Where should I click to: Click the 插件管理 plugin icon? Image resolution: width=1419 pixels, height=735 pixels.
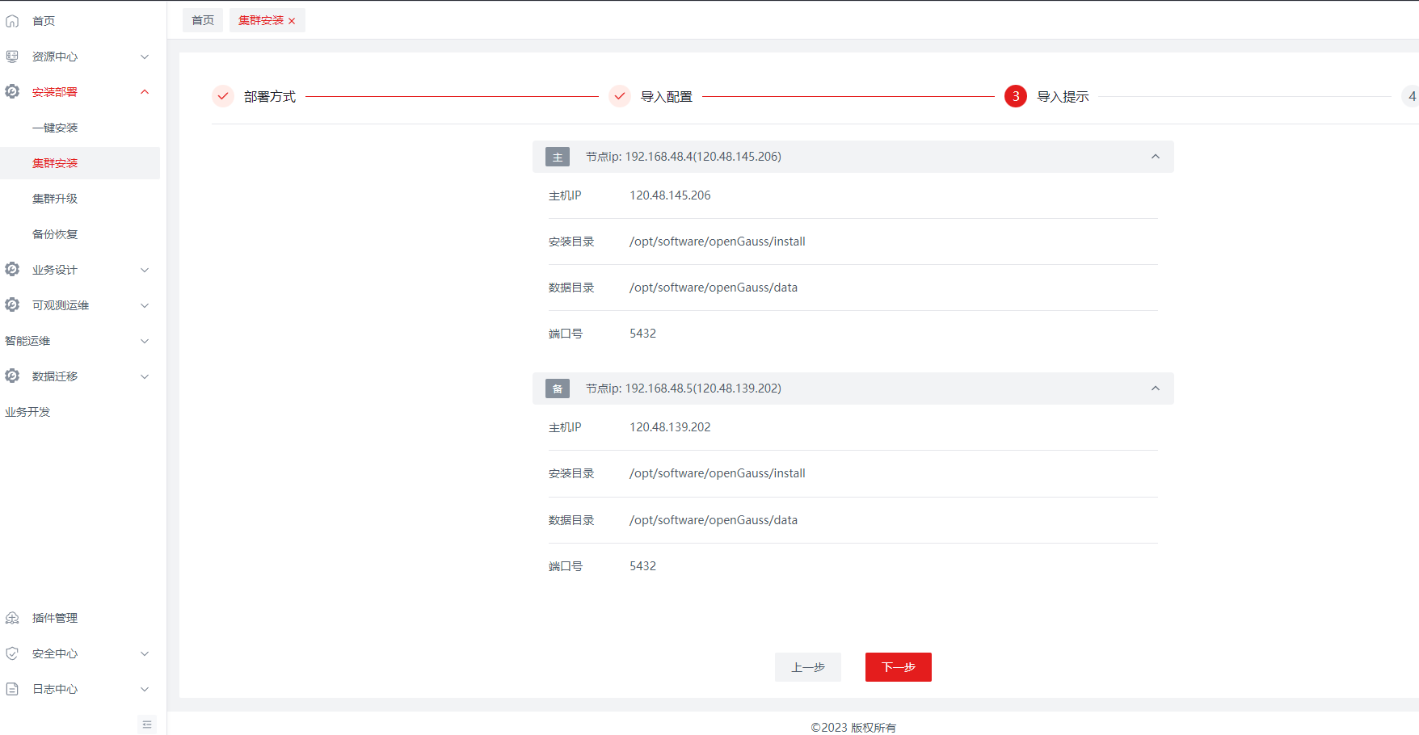point(12,618)
